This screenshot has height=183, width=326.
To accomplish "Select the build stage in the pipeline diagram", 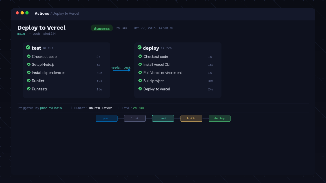I will coord(191,118).
